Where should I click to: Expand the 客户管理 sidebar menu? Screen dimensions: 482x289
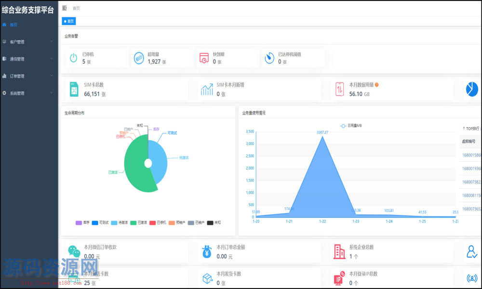pos(29,42)
